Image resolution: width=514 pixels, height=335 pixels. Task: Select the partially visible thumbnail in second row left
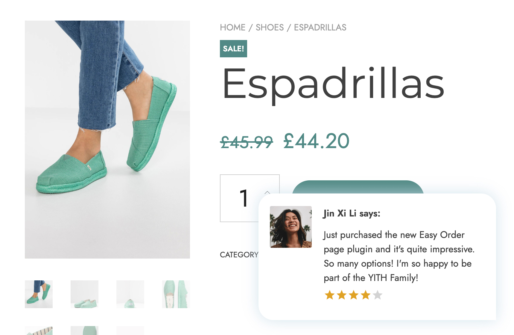39,331
